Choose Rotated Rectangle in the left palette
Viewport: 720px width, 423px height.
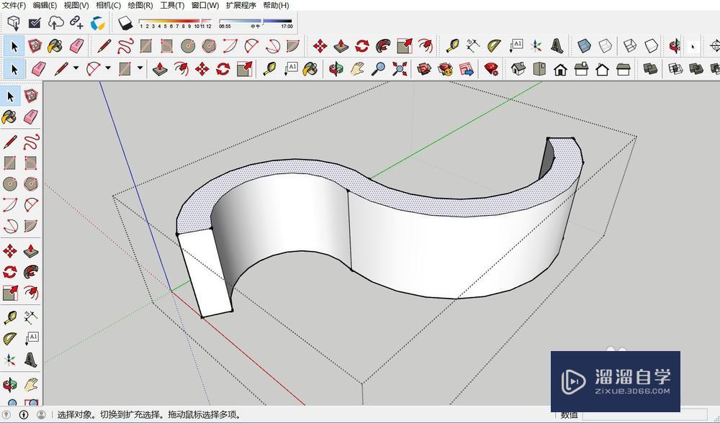pos(31,163)
